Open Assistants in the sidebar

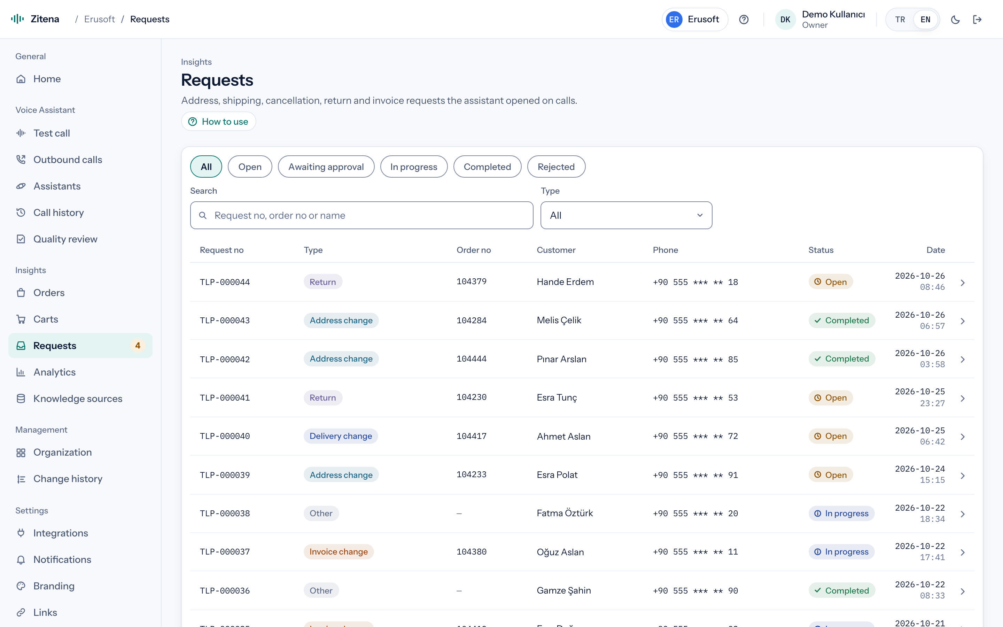click(80, 186)
